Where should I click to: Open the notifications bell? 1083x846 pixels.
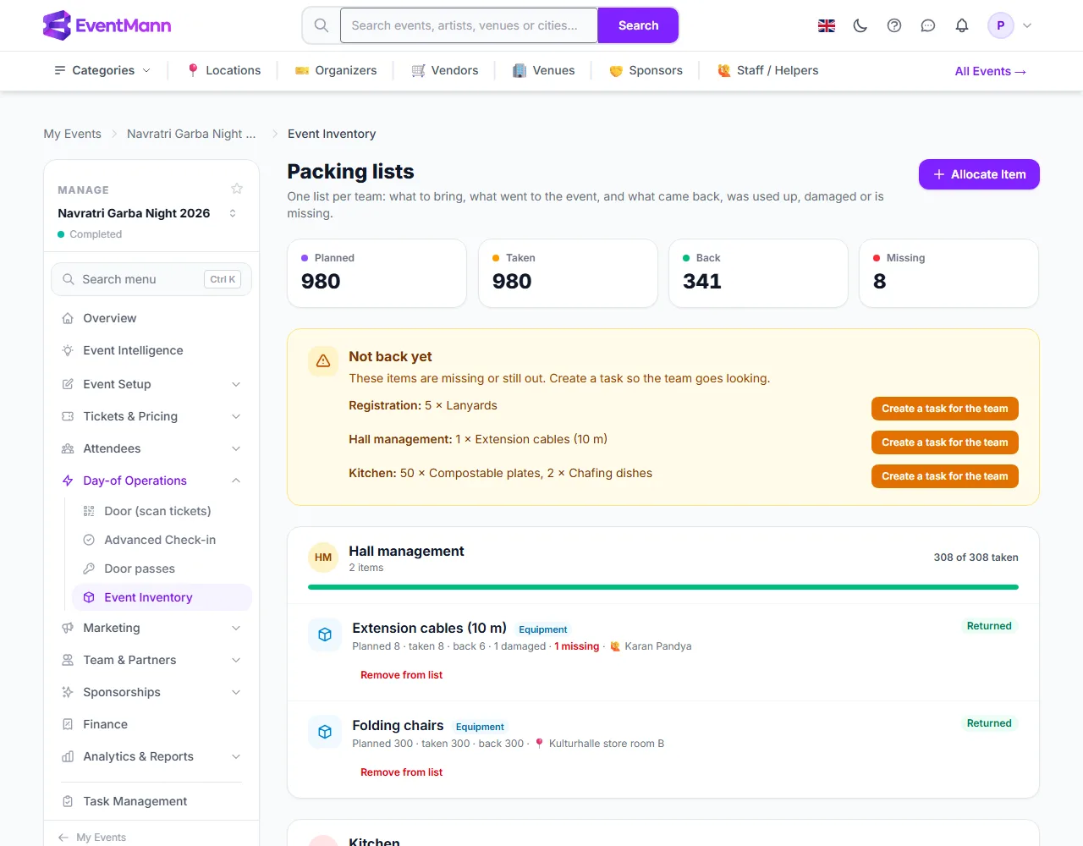click(x=962, y=25)
